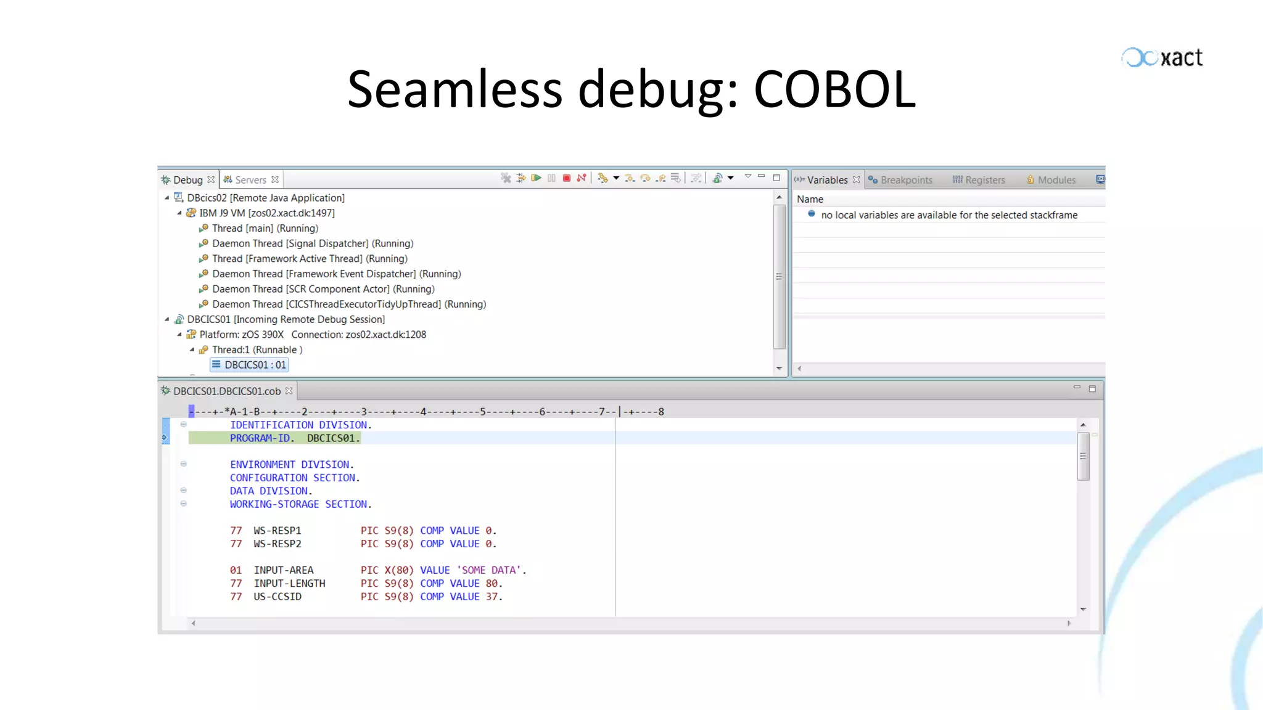Click INPUT-AREA 'SOME DATA' line

(378, 570)
